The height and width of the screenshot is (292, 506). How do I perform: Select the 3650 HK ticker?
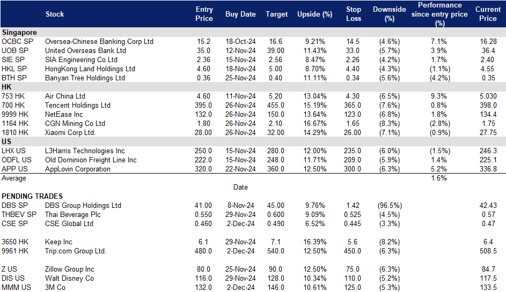pyautogui.click(x=15, y=242)
